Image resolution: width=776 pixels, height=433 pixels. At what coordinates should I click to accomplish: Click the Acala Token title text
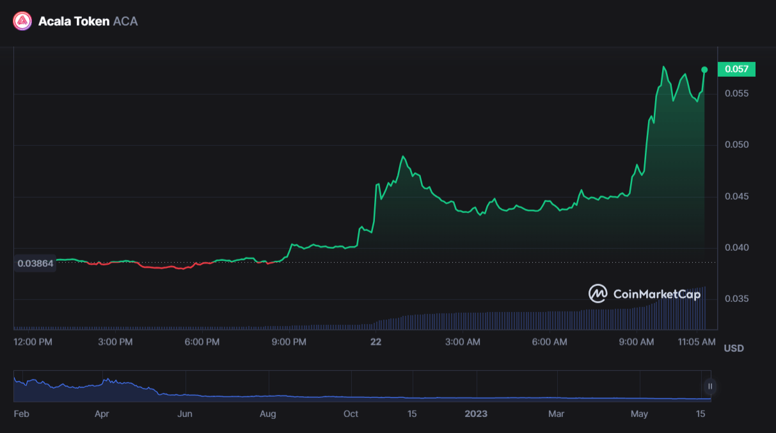click(x=74, y=21)
